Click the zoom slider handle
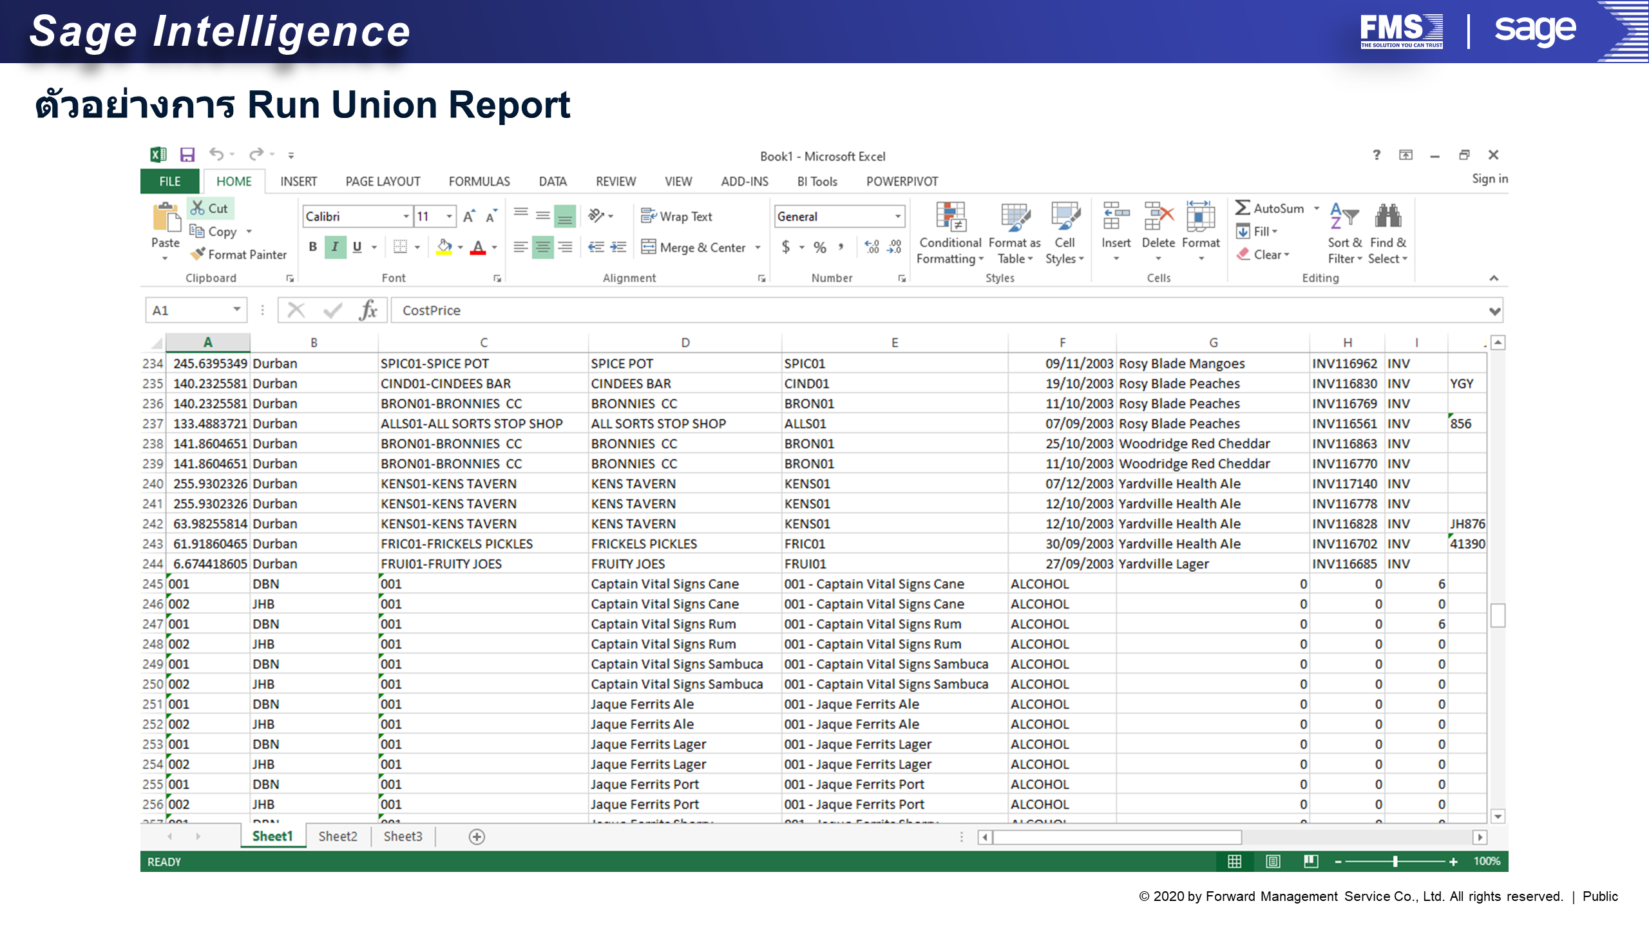This screenshot has height=928, width=1649. click(1395, 862)
